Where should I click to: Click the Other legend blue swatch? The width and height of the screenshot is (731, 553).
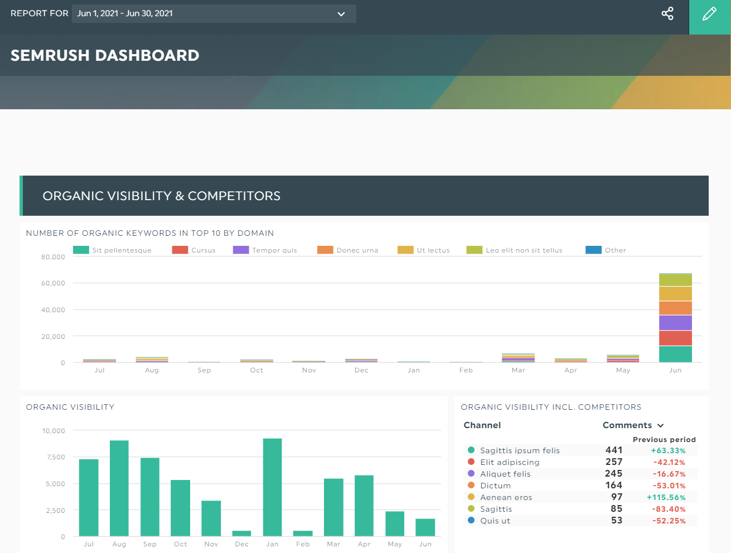(593, 250)
